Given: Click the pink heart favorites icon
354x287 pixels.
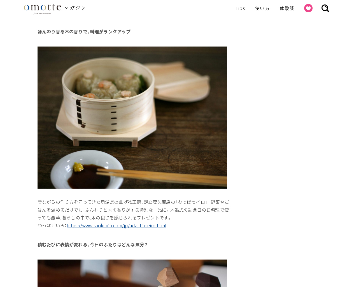Looking at the screenshot, I should coord(308,8).
